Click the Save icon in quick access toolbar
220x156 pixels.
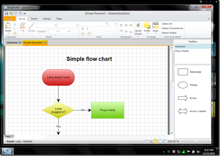pyautogui.click(x=6, y=13)
